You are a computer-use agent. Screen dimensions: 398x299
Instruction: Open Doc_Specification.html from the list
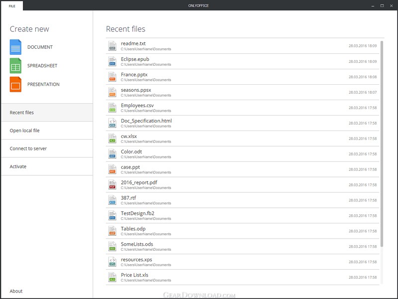pos(243,123)
